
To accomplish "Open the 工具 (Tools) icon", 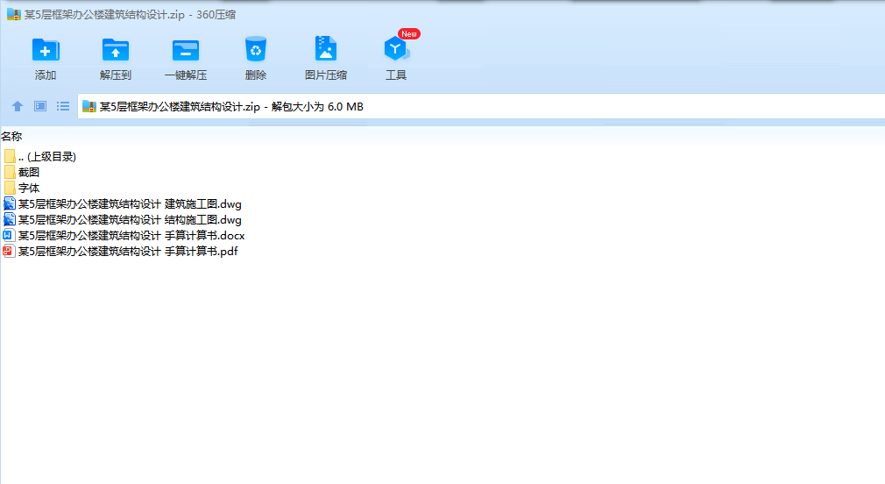I will pos(396,49).
